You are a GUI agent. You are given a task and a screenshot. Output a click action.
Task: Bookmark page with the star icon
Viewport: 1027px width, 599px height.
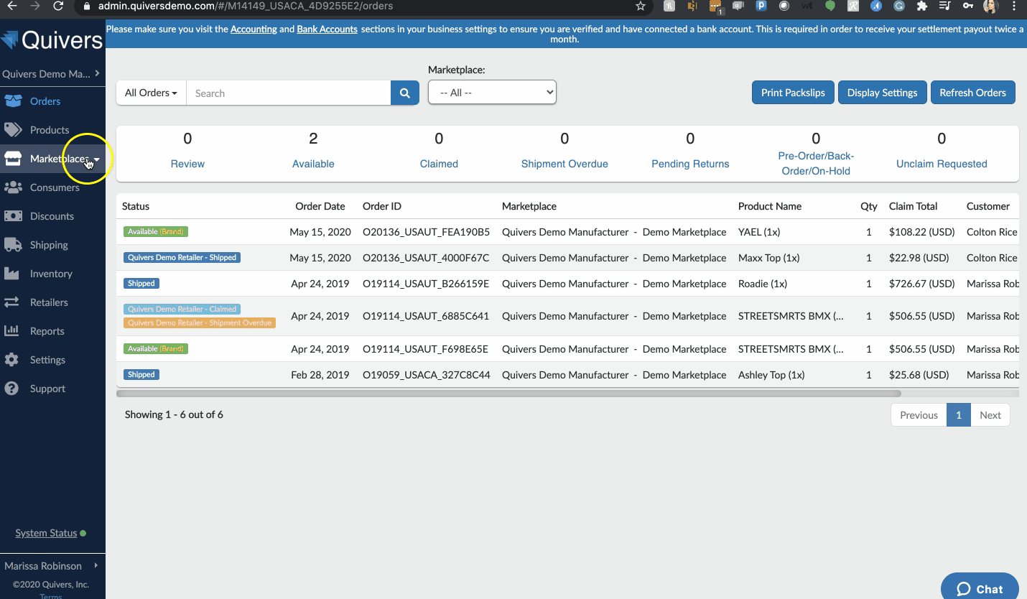tap(641, 6)
